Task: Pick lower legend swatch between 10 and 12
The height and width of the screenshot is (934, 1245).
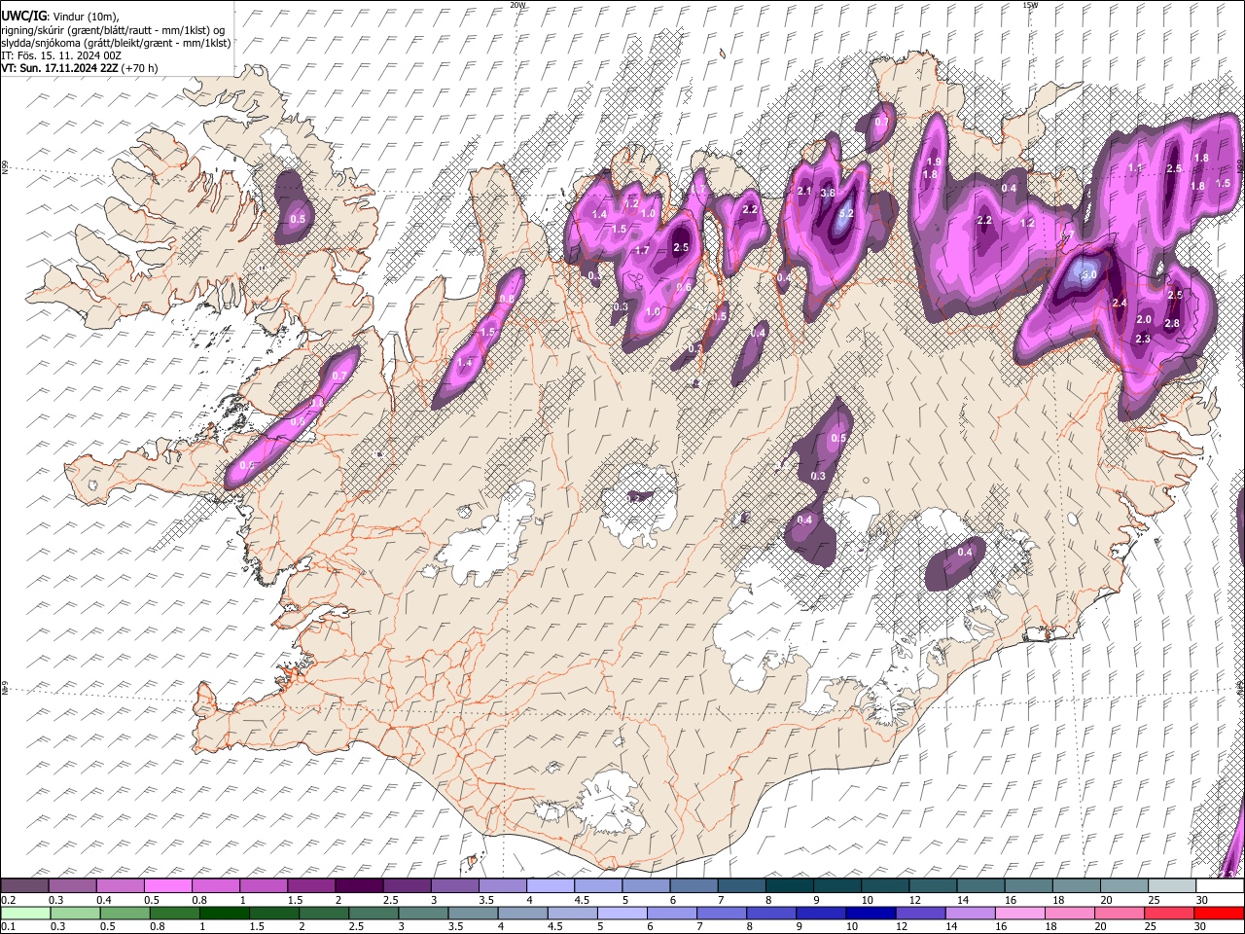Action: (x=871, y=913)
